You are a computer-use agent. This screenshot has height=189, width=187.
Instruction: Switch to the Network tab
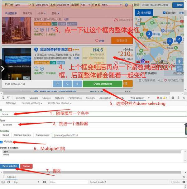60,98
